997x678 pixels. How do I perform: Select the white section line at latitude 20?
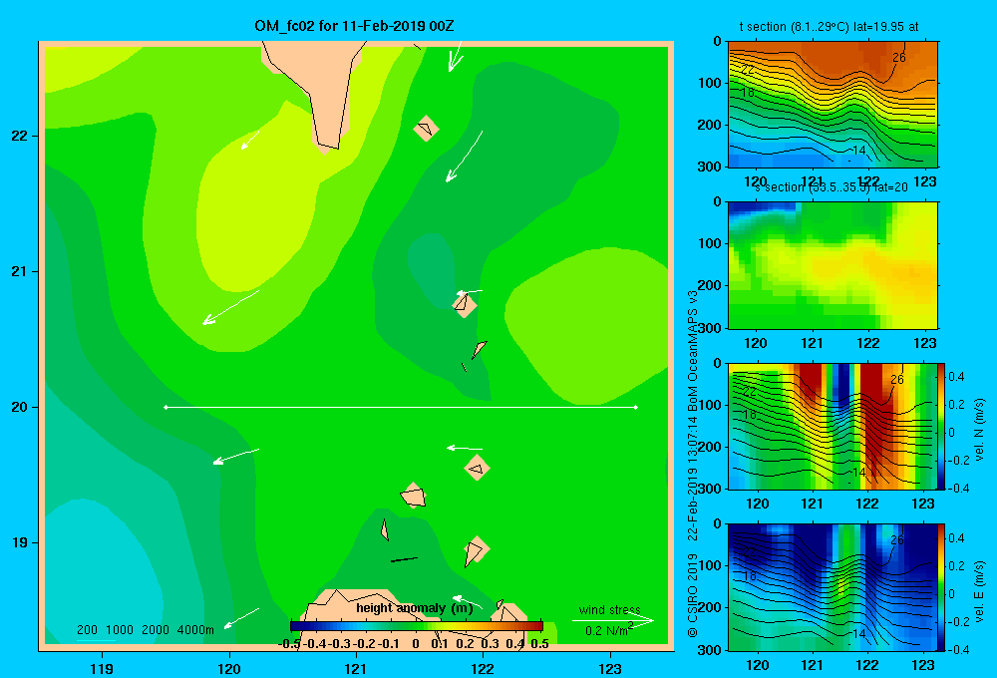pos(401,407)
